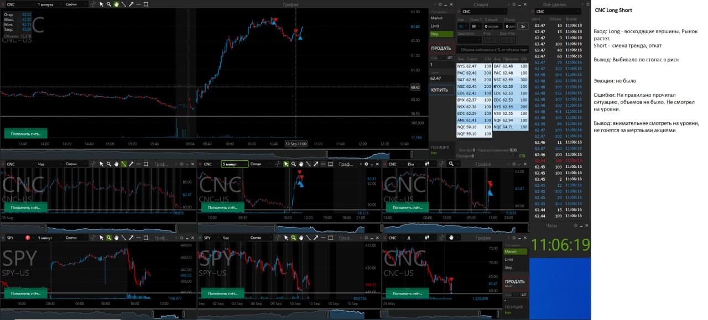The width and height of the screenshot is (708, 320).
Task: Activate zoom tool in CNC Час chart
Action: pyautogui.click(x=109, y=164)
